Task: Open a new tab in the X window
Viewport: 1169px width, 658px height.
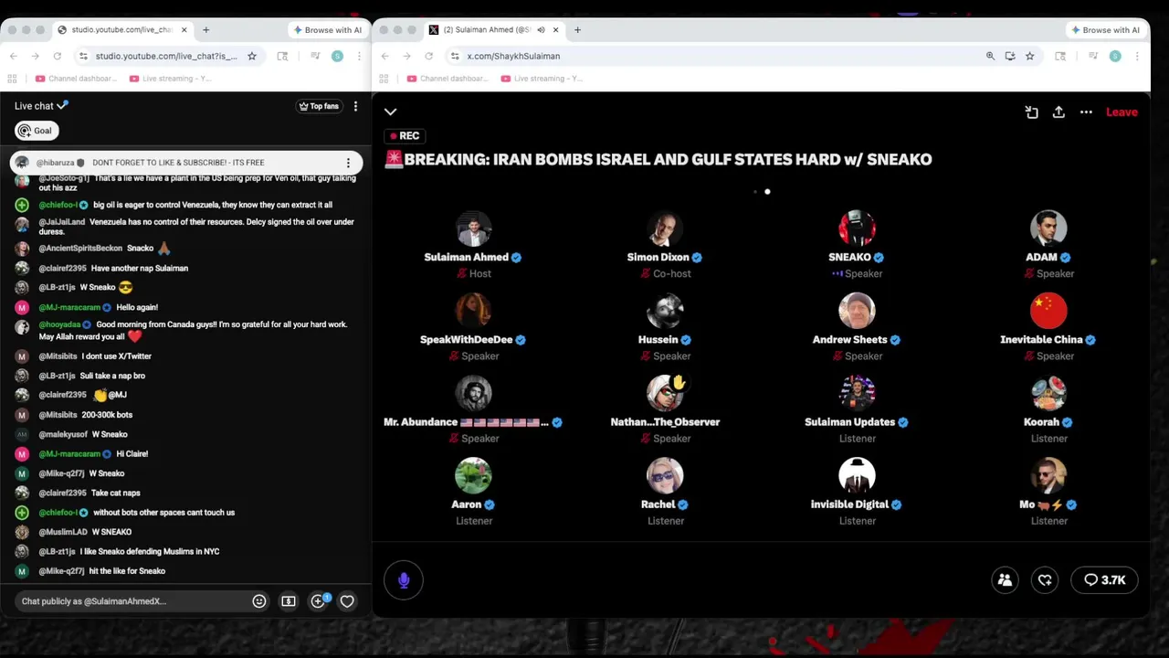Action: click(x=577, y=30)
